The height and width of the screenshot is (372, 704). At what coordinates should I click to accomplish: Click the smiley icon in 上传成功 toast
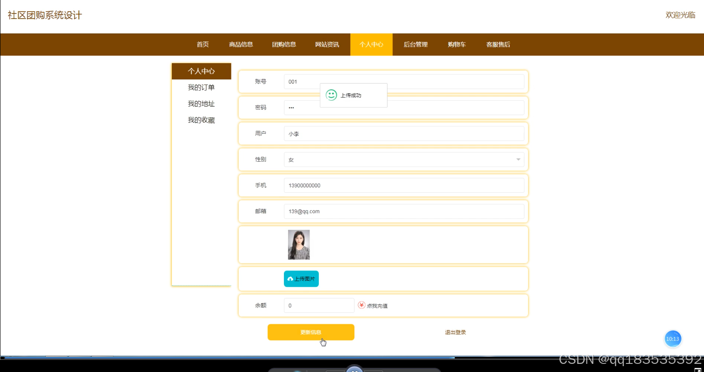[331, 95]
